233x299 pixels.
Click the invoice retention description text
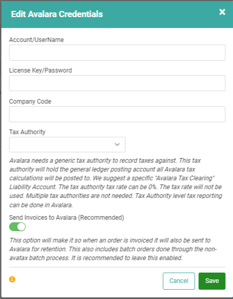pyautogui.click(x=113, y=249)
